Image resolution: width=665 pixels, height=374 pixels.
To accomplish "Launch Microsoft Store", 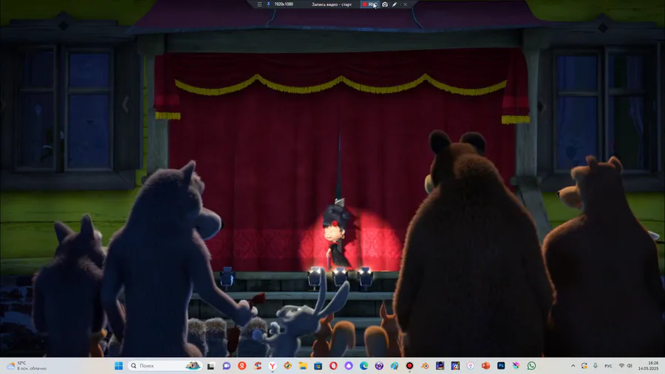I will (318, 366).
